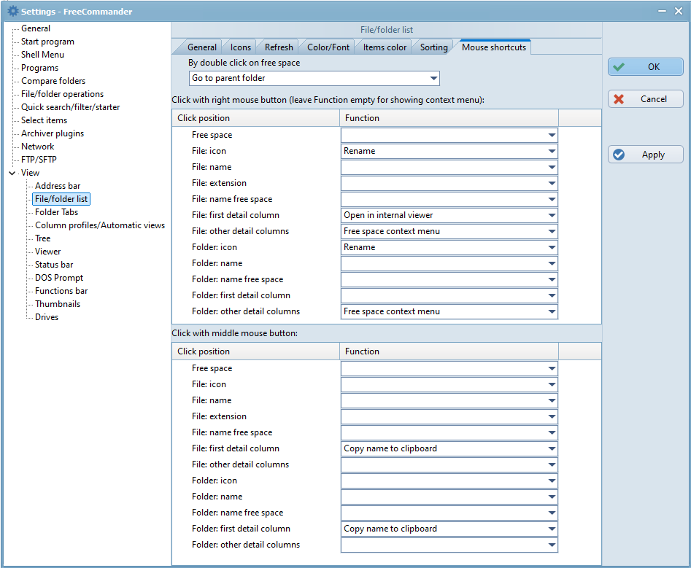Open middle-click Folder: other detail columns dropdown
This screenshot has width=691, height=568.
[x=449, y=545]
